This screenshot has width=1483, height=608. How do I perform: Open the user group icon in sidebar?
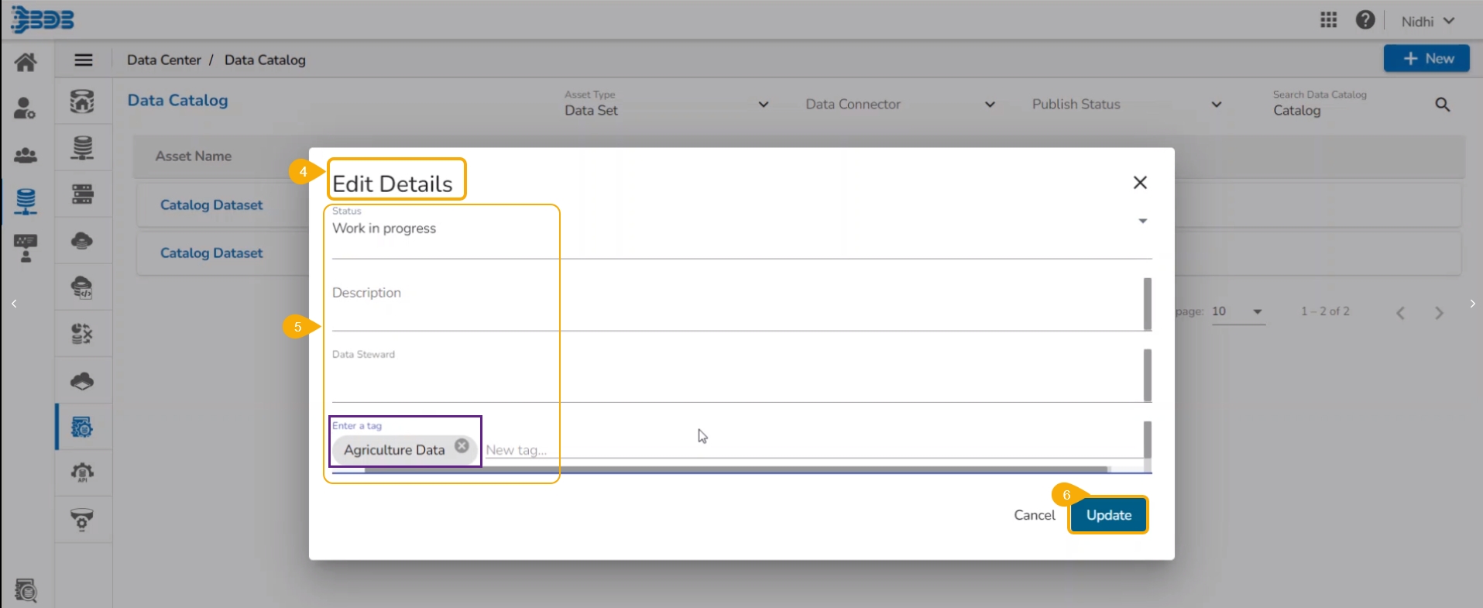pyautogui.click(x=26, y=155)
